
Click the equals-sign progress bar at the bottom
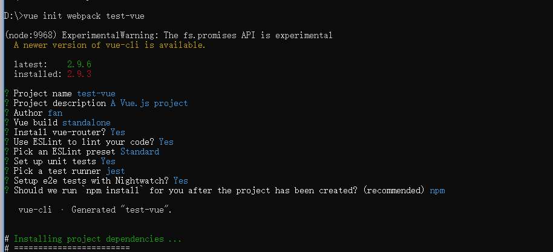pos(71,248)
